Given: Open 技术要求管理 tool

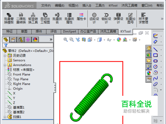Looking at the screenshot, I should [143, 18].
